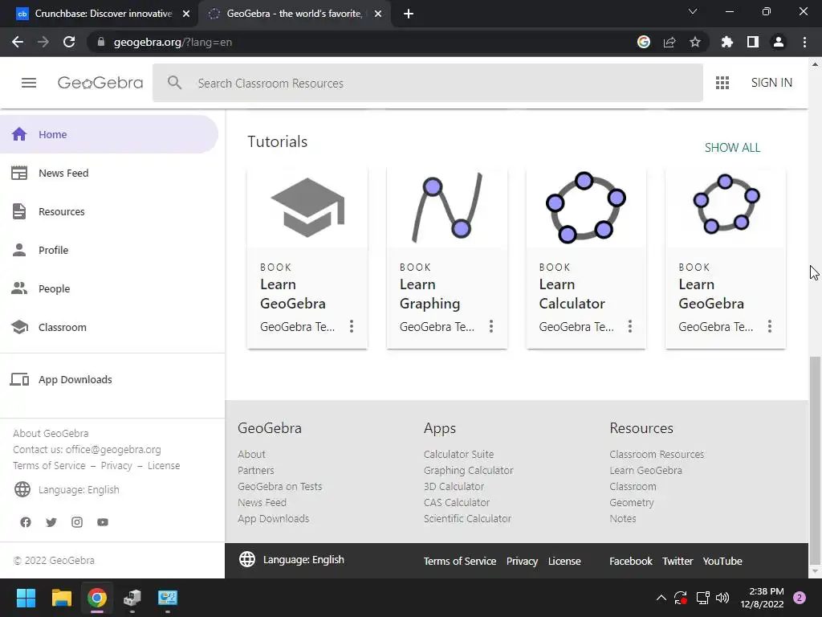Open options menu for last Learn GeoGebra card
Viewport: 822px width, 617px height.
(770, 326)
